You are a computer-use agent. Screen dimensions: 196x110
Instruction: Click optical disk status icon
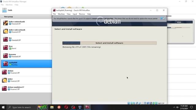pyautogui.click(x=131, y=103)
